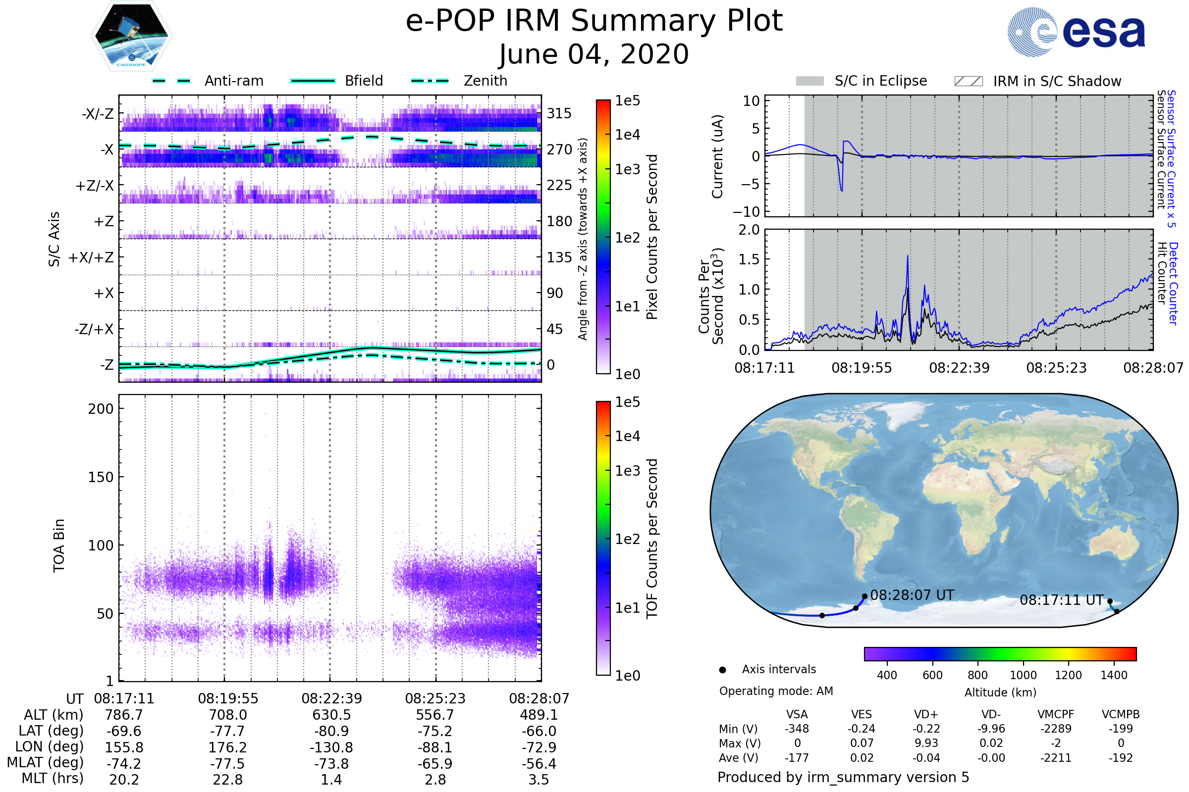Click the highest peak in Counts Per Second plot

[x=908, y=257]
